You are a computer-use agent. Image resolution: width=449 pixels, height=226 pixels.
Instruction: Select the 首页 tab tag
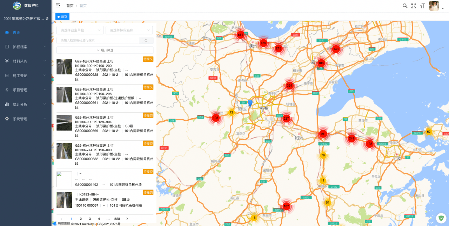point(62,16)
